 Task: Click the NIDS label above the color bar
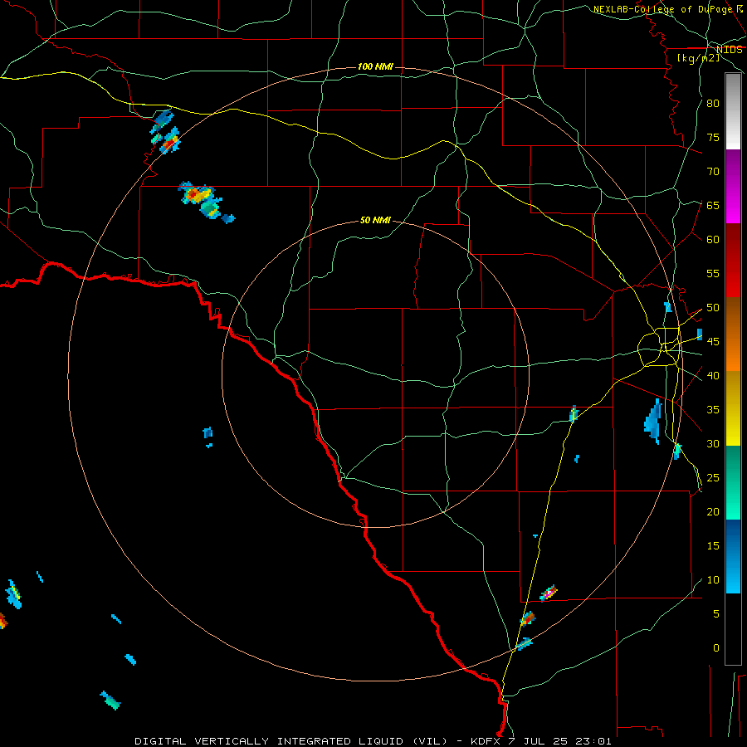click(x=729, y=50)
